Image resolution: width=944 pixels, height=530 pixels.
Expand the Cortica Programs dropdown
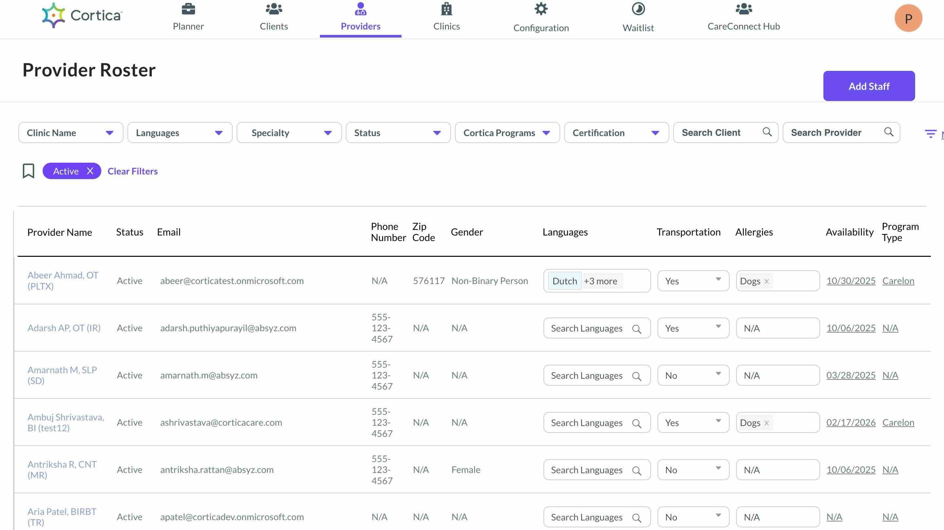(x=507, y=132)
